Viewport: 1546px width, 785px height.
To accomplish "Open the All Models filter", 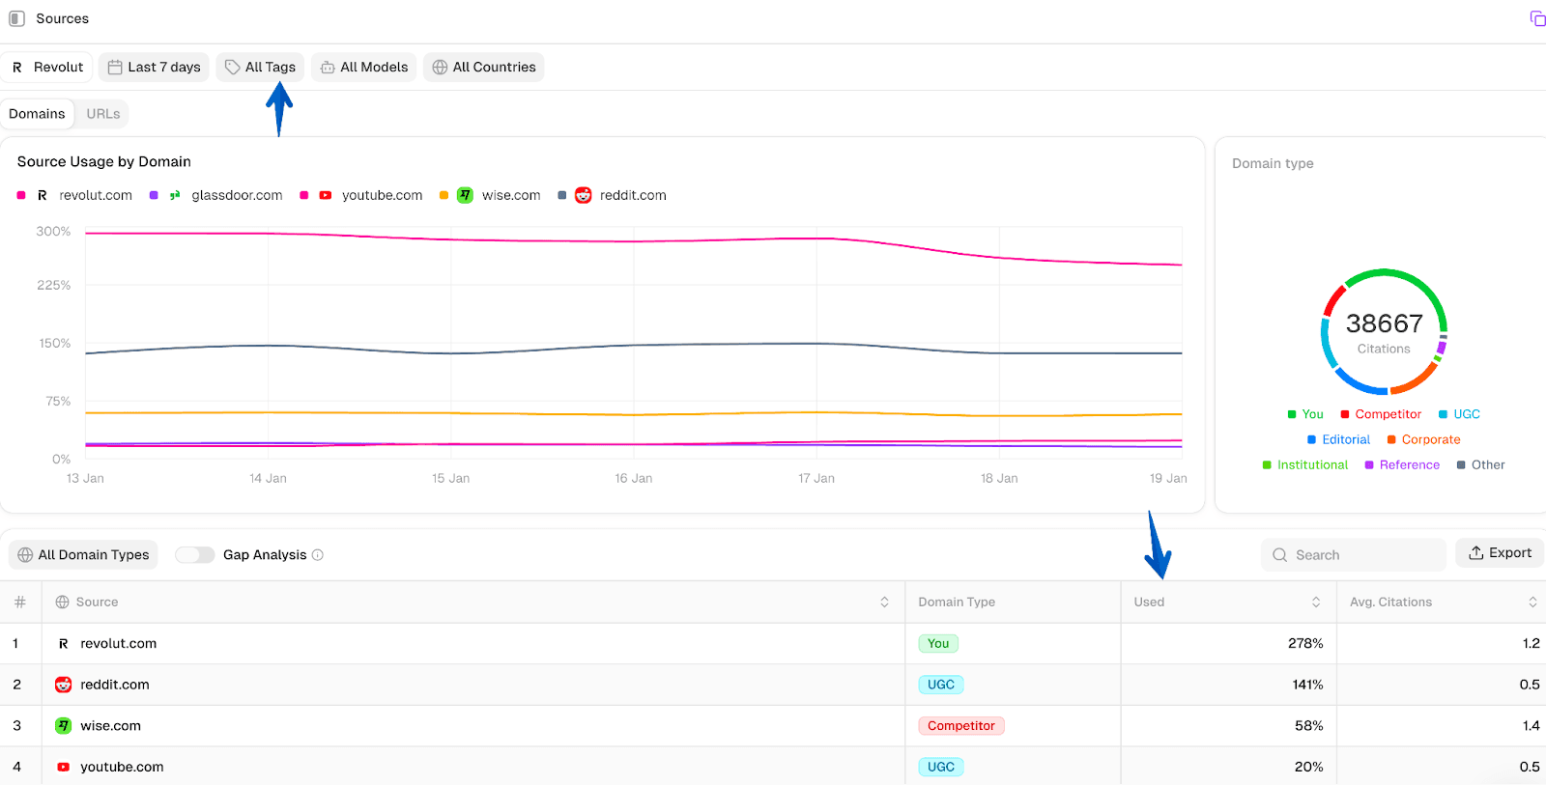I will [x=363, y=67].
